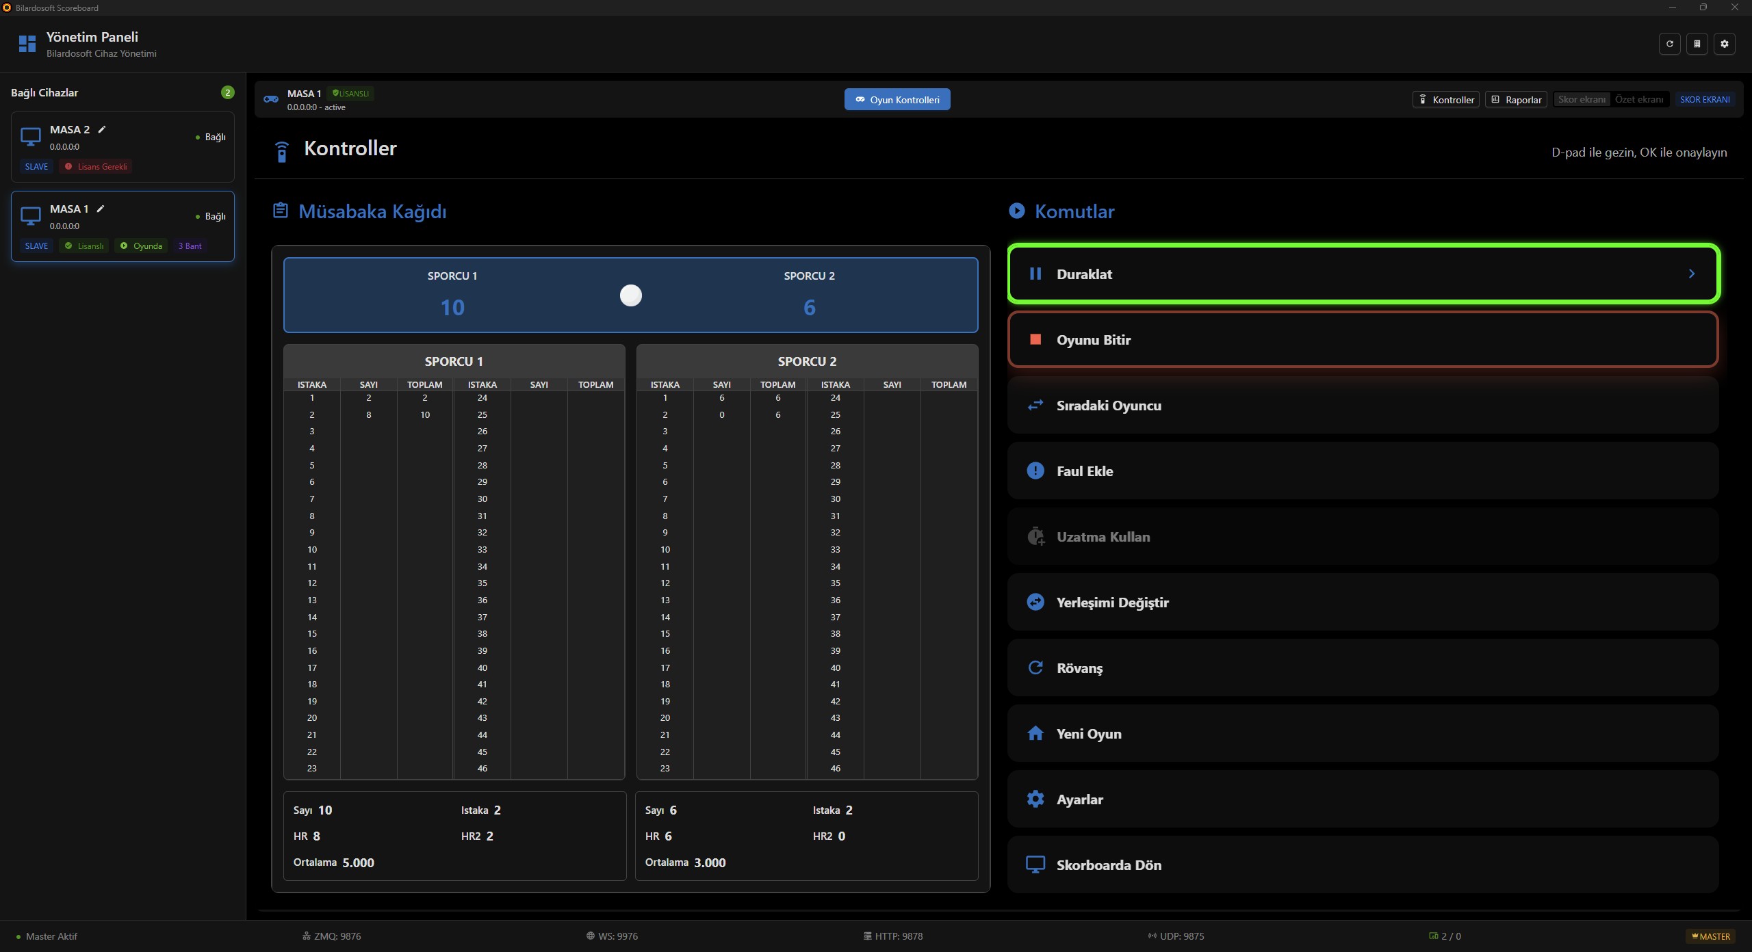The width and height of the screenshot is (1752, 952).
Task: Click the building icon in header
Action: (1697, 44)
